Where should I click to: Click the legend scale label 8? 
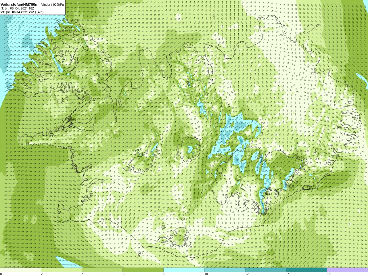coord(164,274)
